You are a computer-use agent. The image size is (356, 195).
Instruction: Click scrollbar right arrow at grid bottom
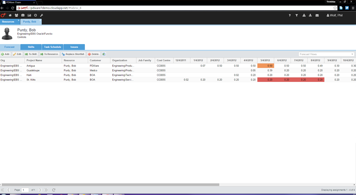(355, 185)
